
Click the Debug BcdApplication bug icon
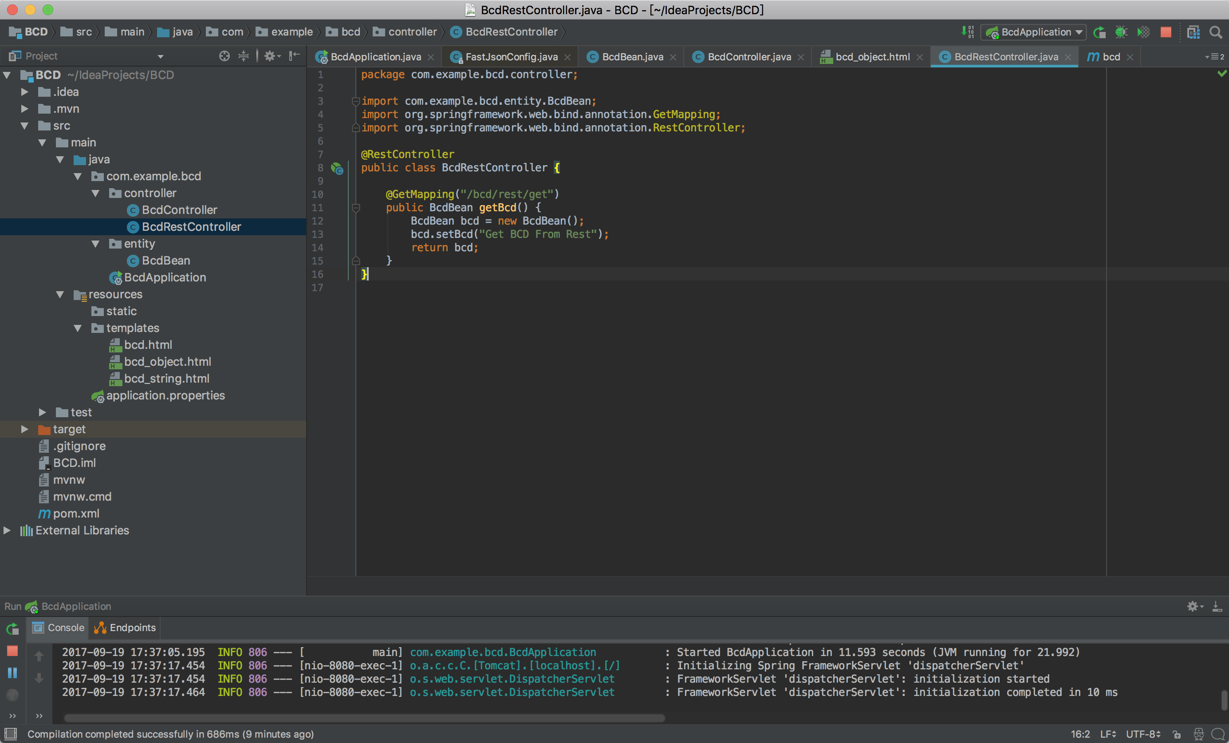click(x=1121, y=32)
